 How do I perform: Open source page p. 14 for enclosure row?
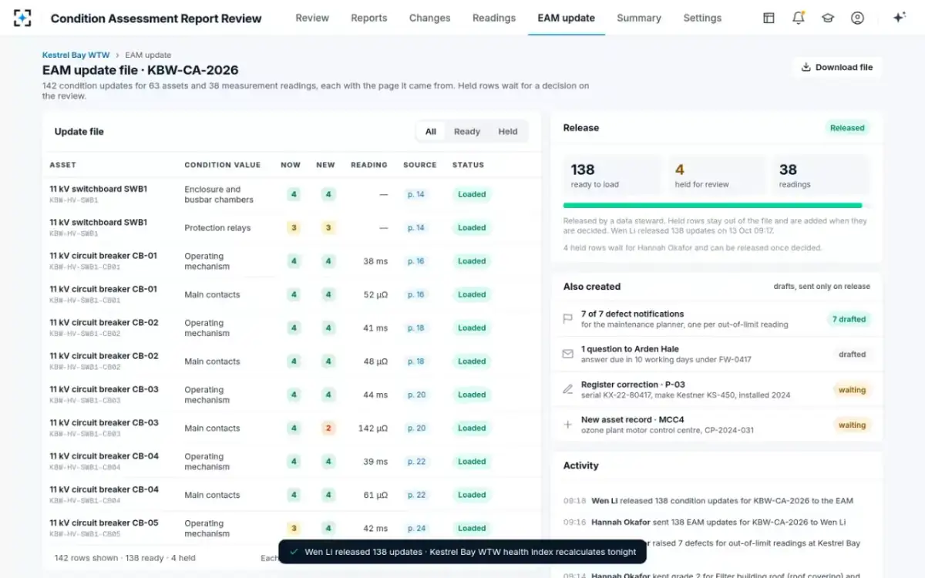[416, 194]
